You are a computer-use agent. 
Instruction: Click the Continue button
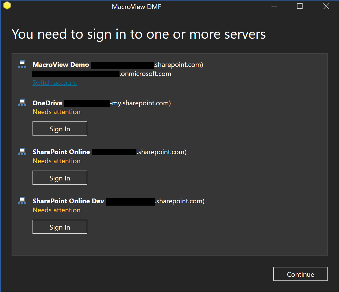click(301, 274)
